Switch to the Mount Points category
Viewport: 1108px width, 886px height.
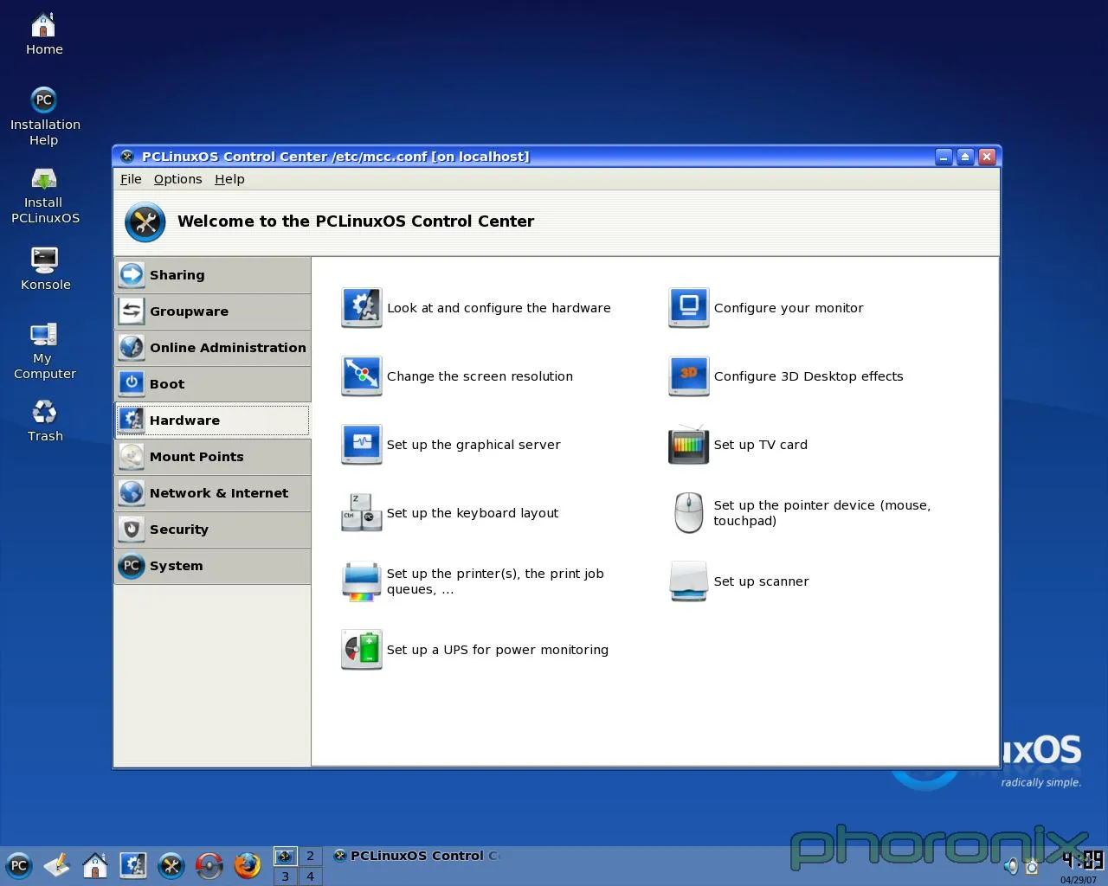tap(213, 457)
